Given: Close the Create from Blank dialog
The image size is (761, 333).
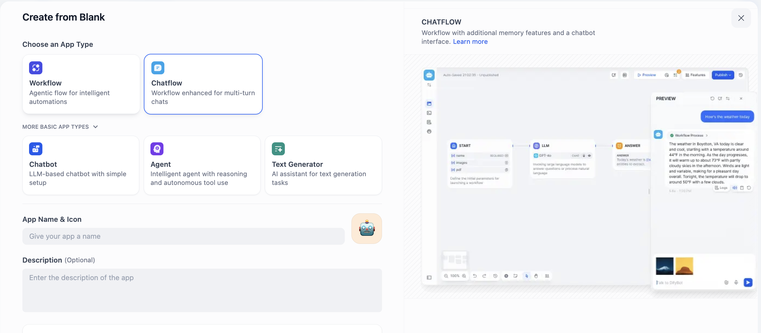Looking at the screenshot, I should tap(741, 18).
